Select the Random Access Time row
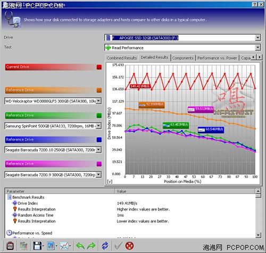This screenshot has width=266, height=253. pos(36,215)
